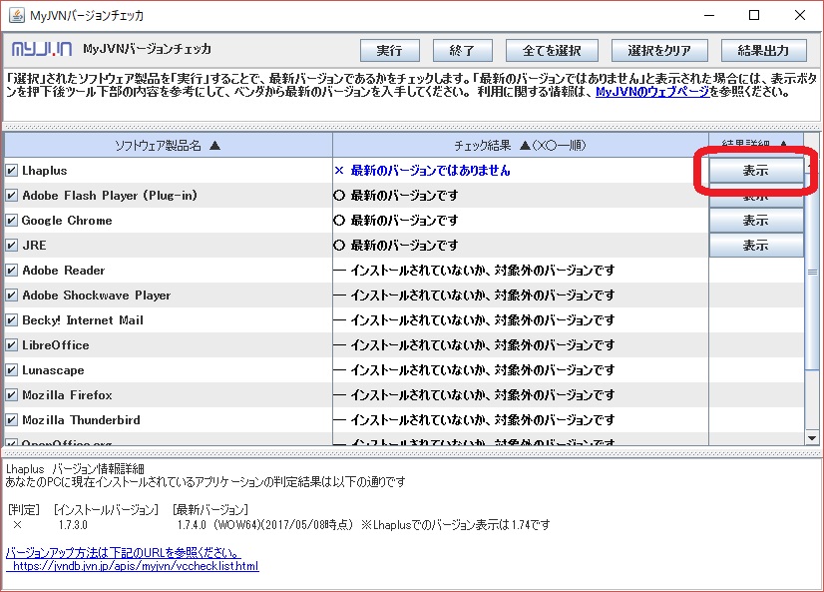Sort by チェック結果 column header

coord(521,145)
